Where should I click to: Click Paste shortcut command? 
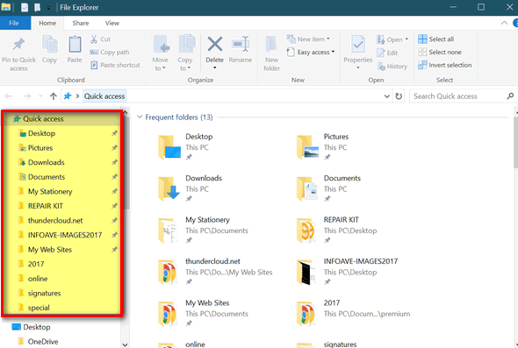point(115,65)
